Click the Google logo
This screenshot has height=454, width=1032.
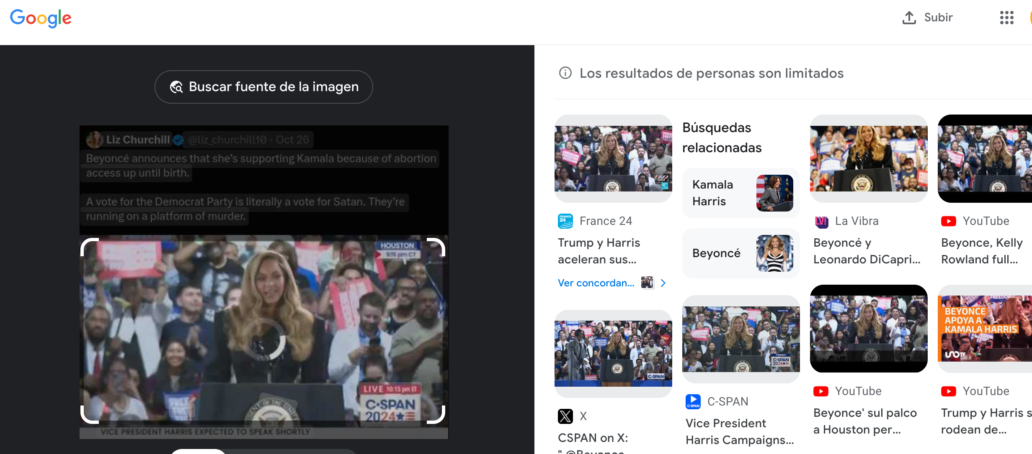(41, 18)
